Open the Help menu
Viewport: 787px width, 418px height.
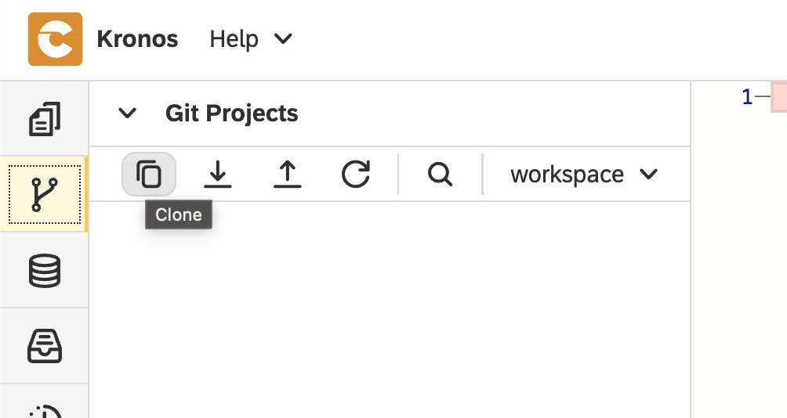tap(251, 39)
